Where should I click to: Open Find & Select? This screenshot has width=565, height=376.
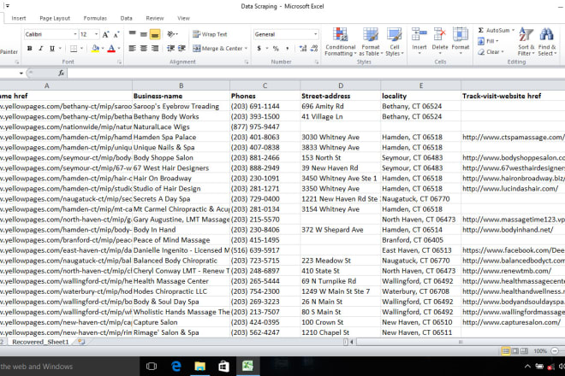coord(547,42)
